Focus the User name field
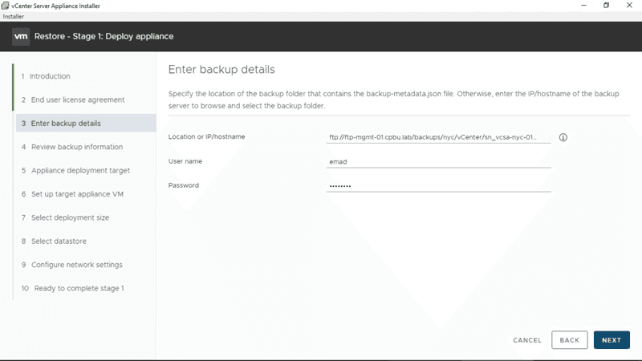 [438, 161]
